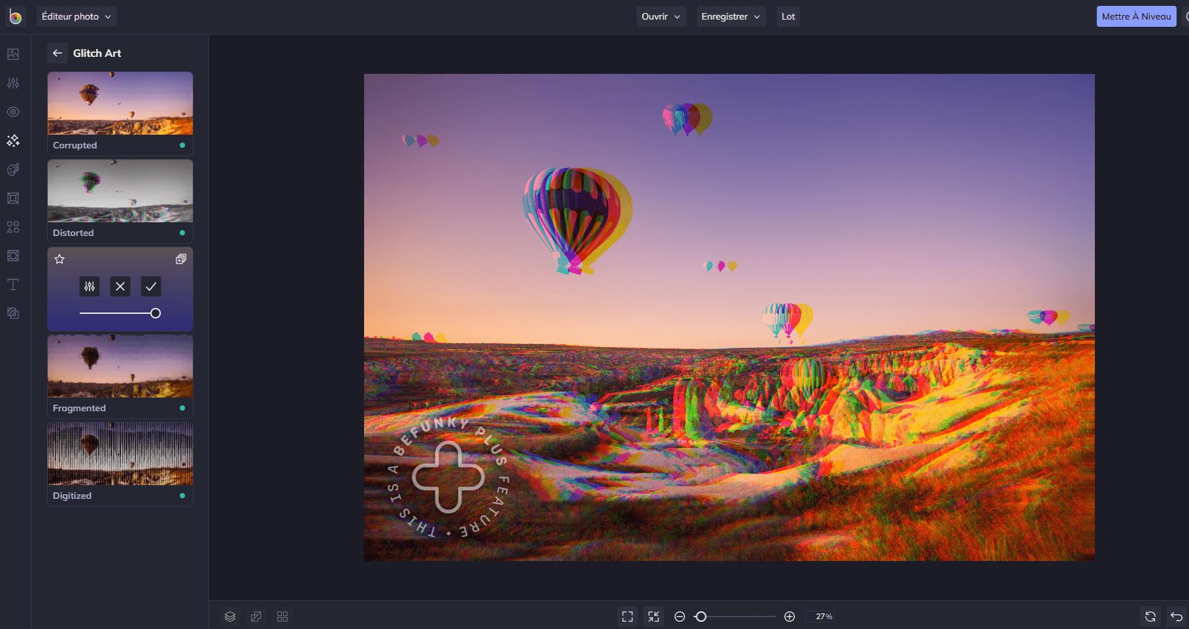The image size is (1189, 629).
Task: Open the Frames sidebar icon
Action: pyautogui.click(x=13, y=198)
